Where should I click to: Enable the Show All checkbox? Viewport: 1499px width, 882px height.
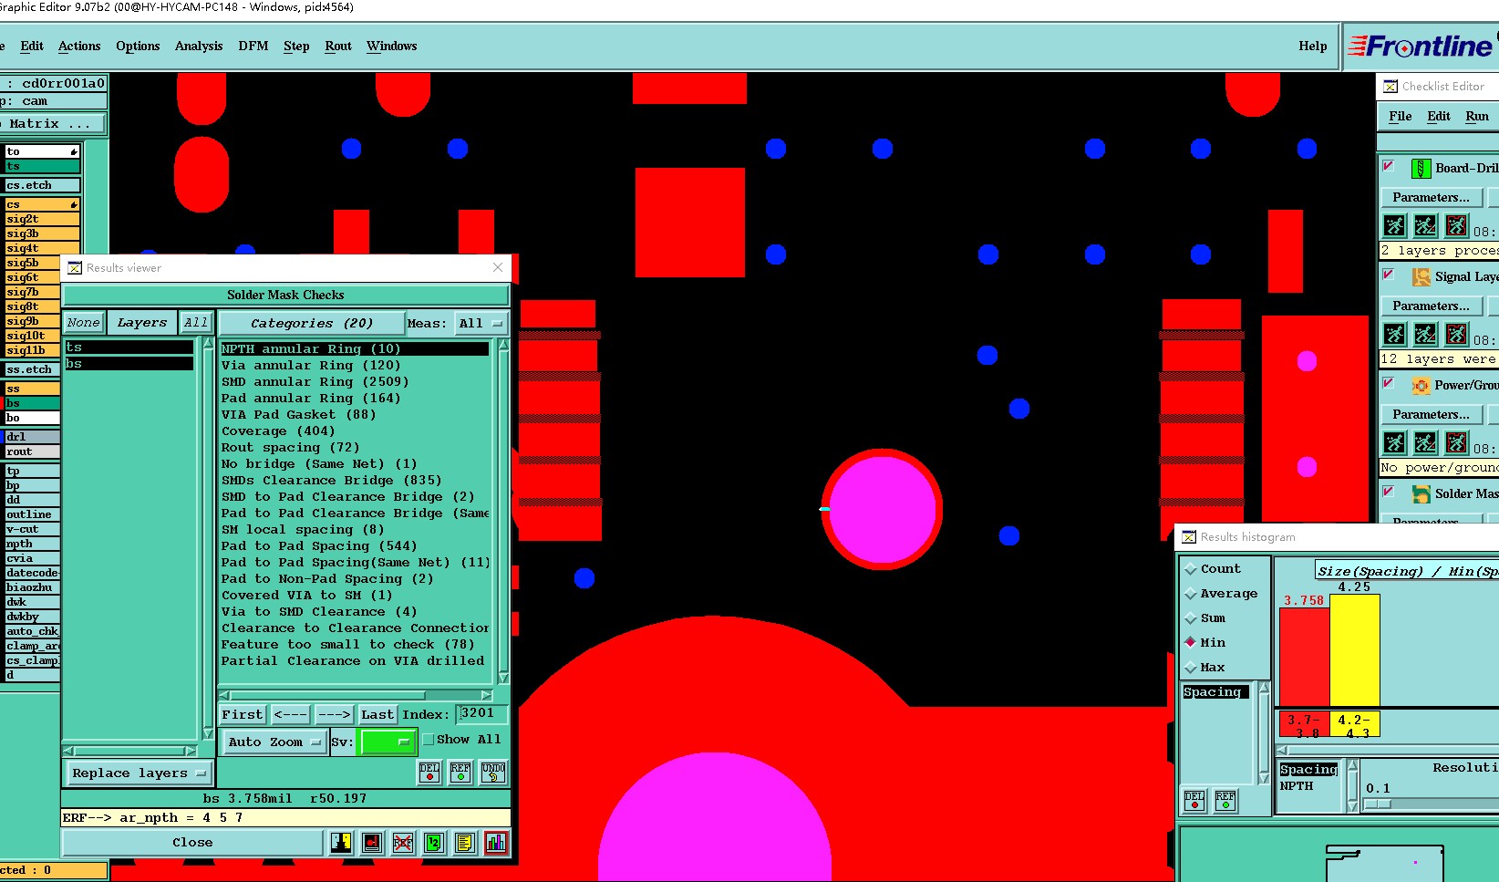[x=428, y=740]
